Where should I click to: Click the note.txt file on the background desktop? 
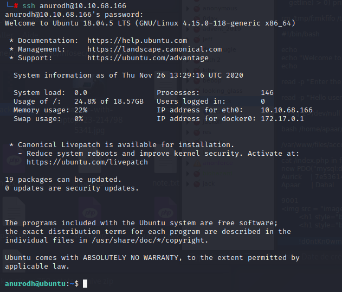click(x=166, y=183)
